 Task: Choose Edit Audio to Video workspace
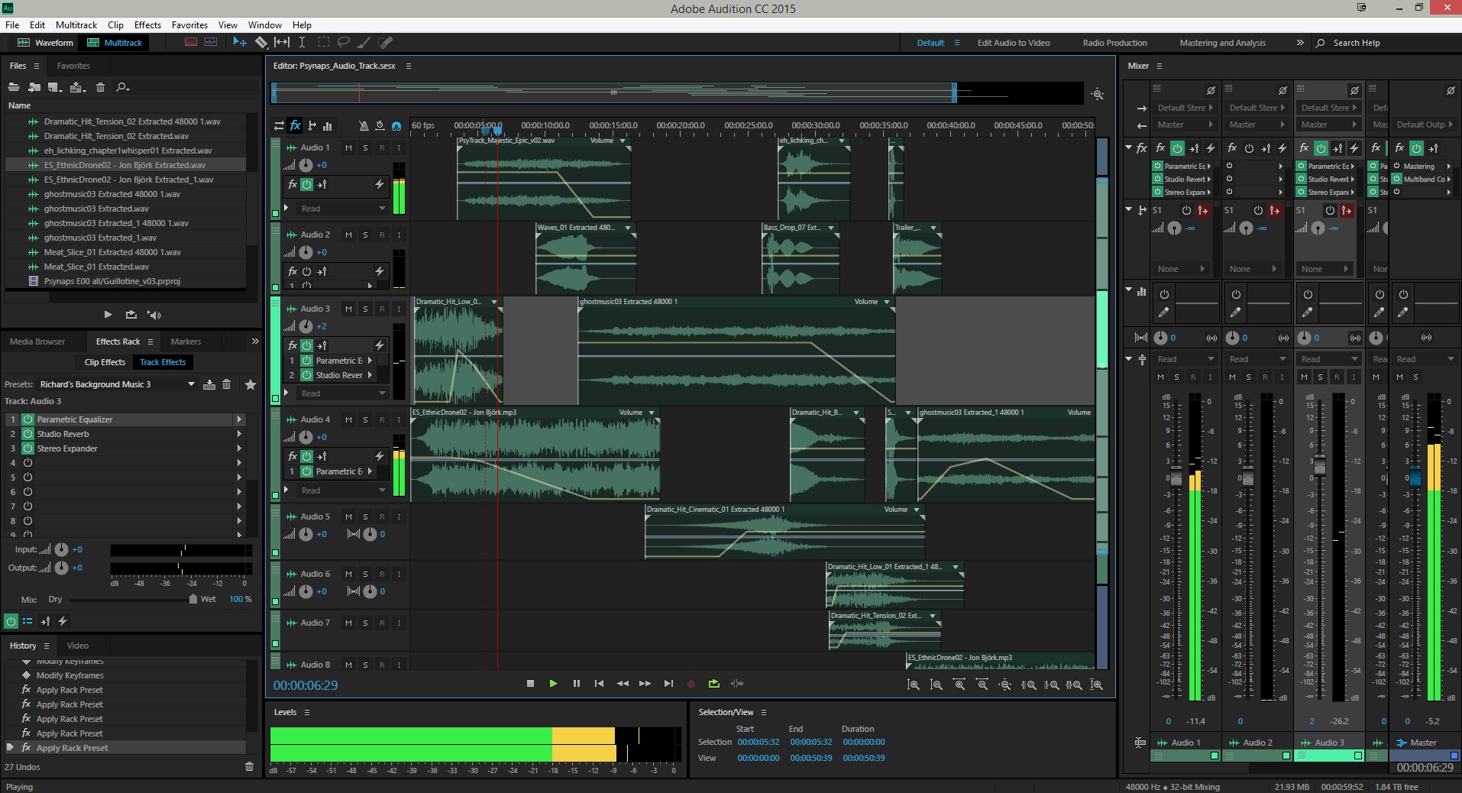1014,43
